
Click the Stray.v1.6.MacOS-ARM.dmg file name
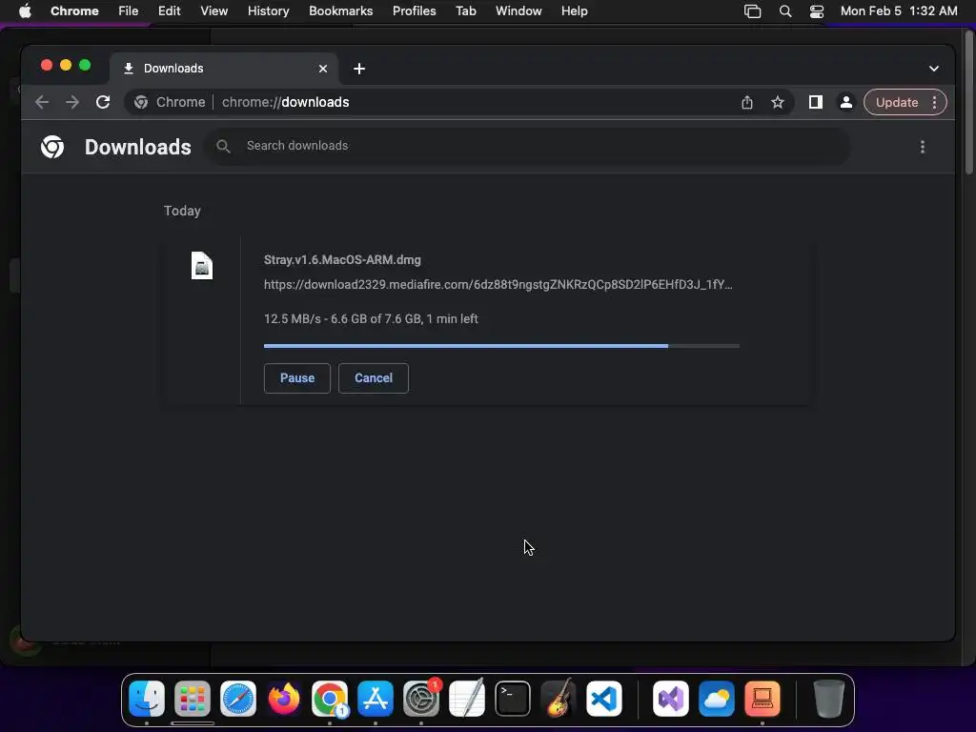[x=342, y=259]
